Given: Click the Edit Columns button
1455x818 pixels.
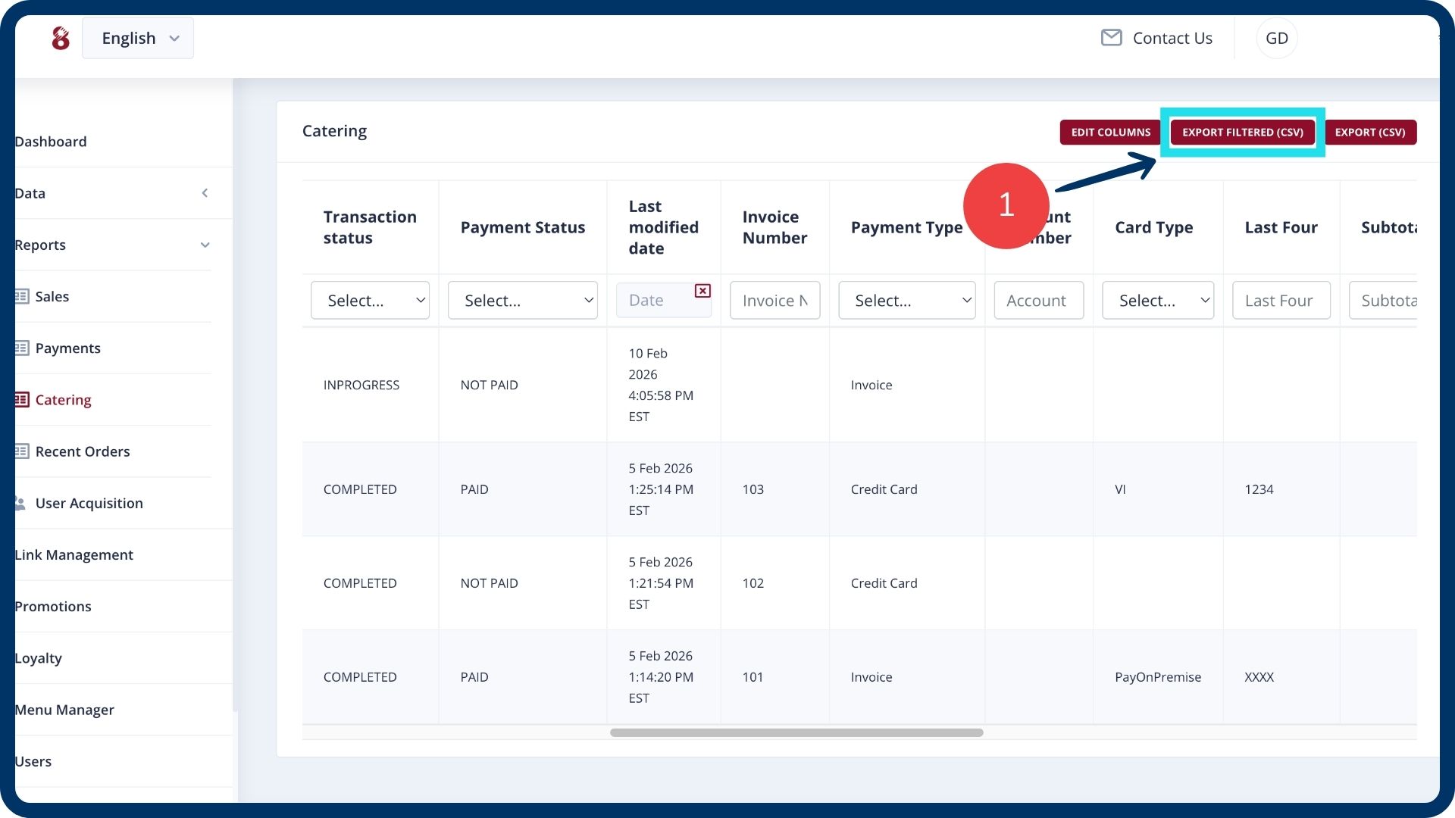Looking at the screenshot, I should tap(1110, 132).
